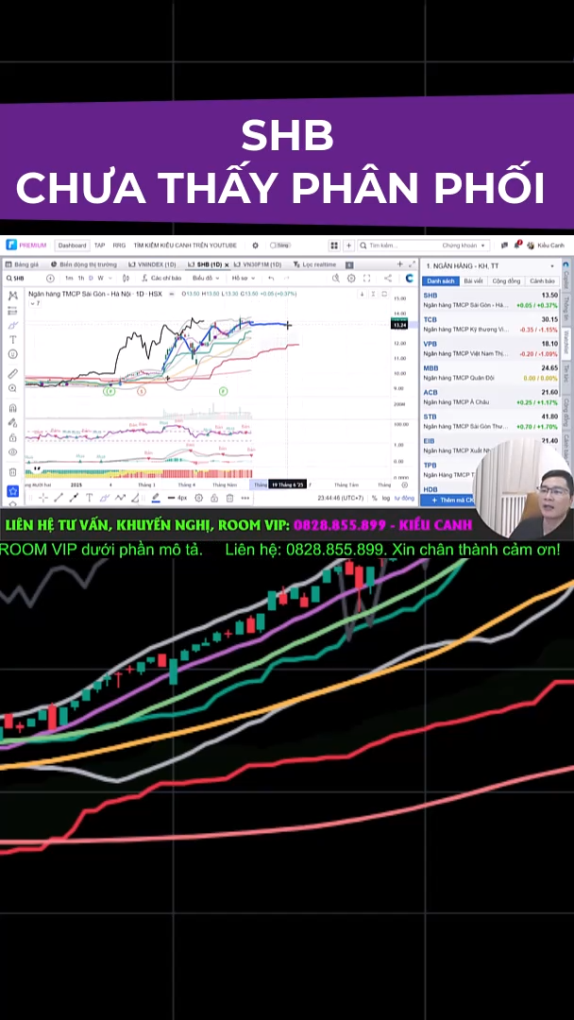Open the RRG menu item

pyautogui.click(x=119, y=246)
